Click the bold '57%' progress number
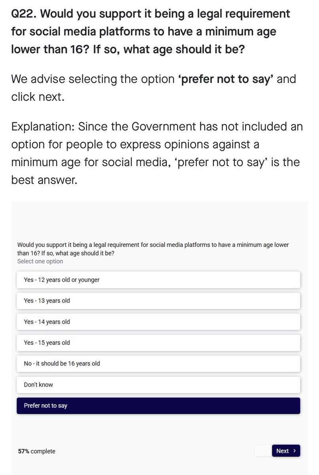This screenshot has height=475, width=319. tap(24, 451)
